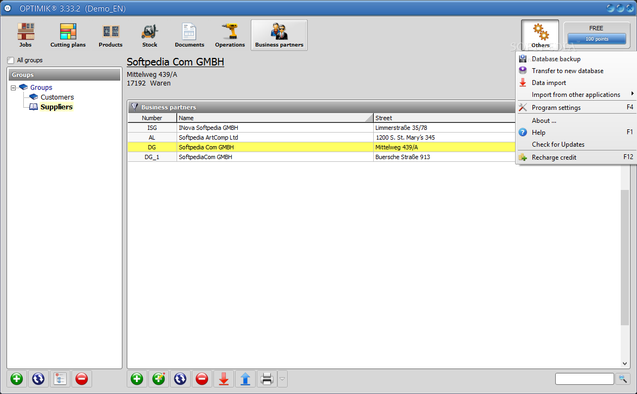Open Help from Others menu
The image size is (637, 394).
pos(576,132)
